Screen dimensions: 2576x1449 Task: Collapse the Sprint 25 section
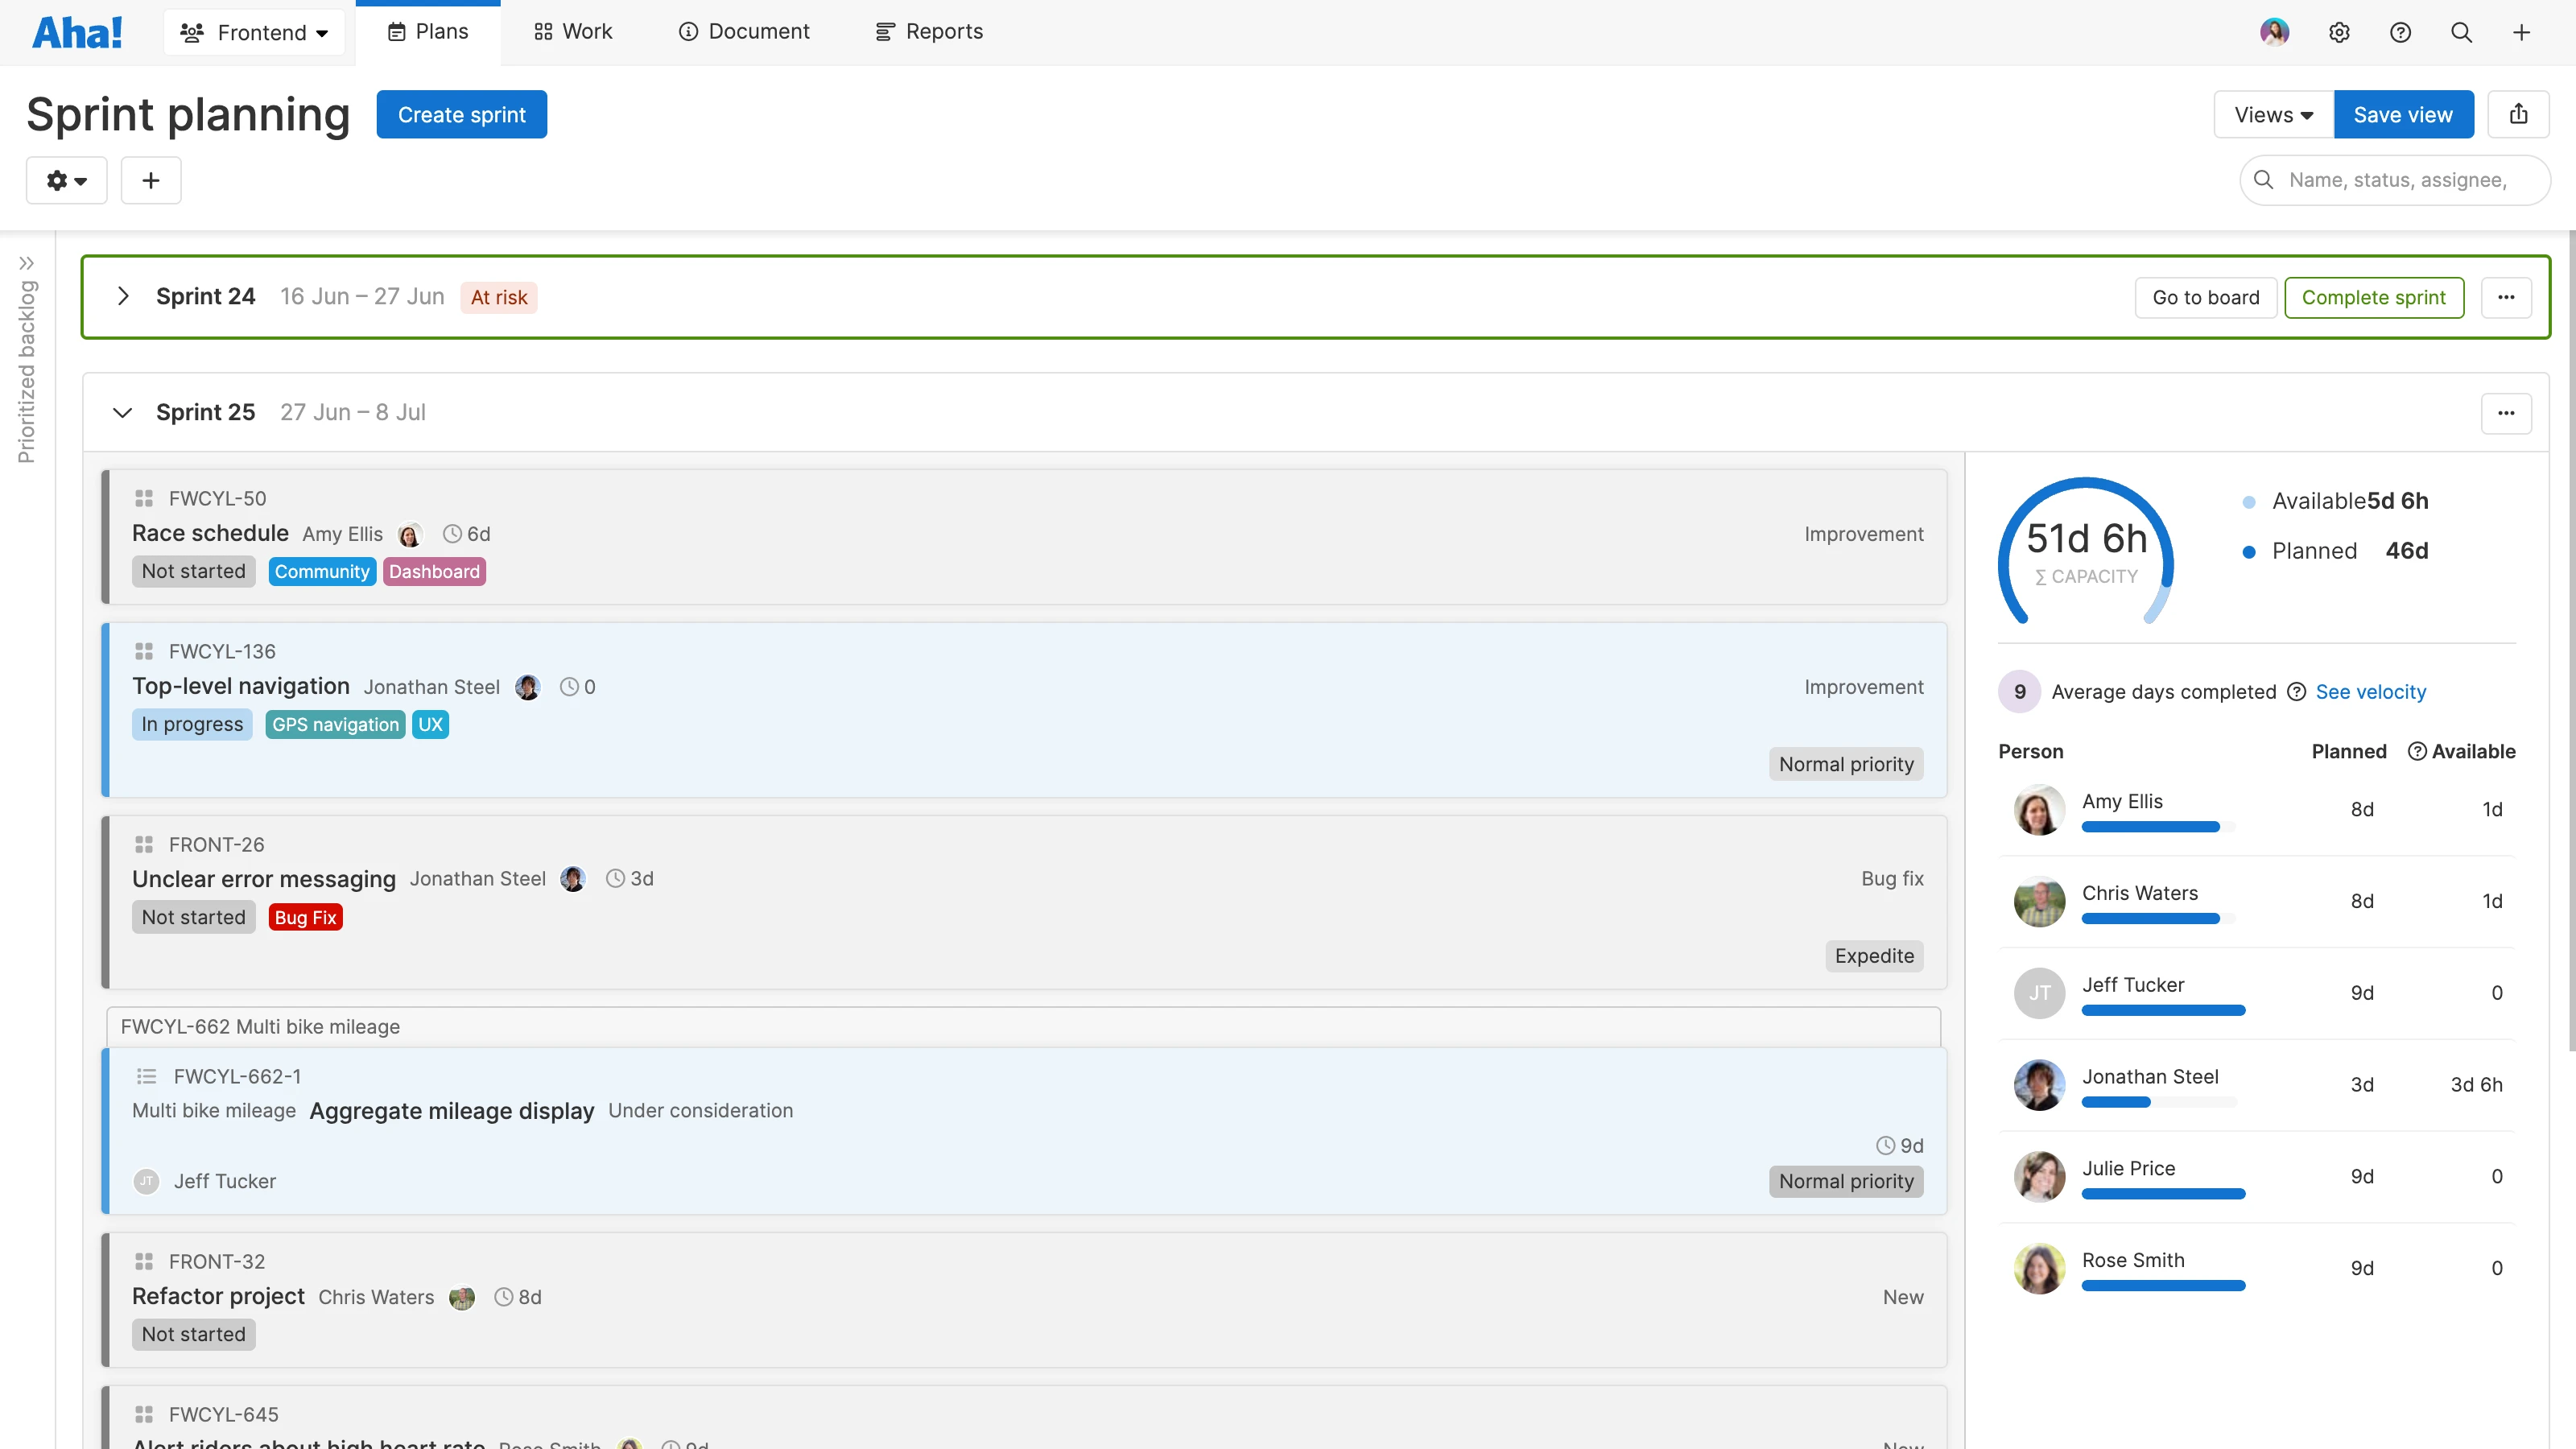click(x=123, y=412)
